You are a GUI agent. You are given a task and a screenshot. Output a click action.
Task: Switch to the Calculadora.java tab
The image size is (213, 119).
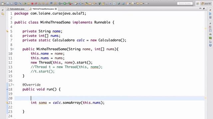16,9
